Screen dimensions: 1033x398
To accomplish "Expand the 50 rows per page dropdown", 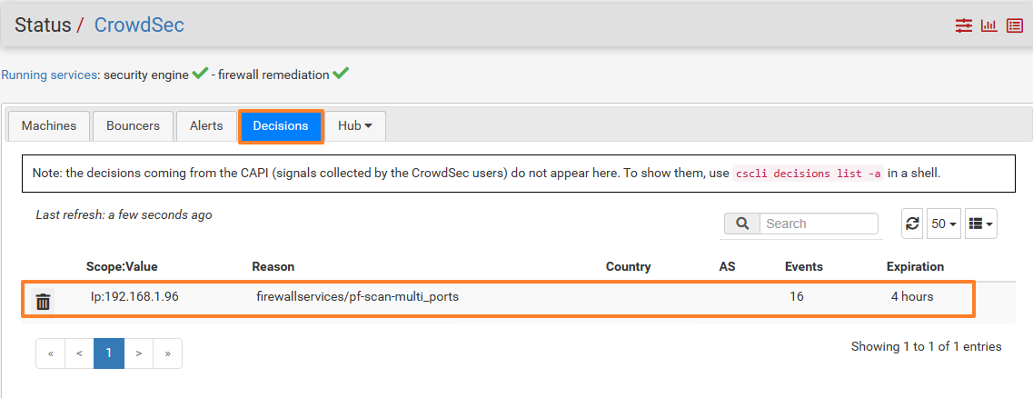I will (945, 224).
